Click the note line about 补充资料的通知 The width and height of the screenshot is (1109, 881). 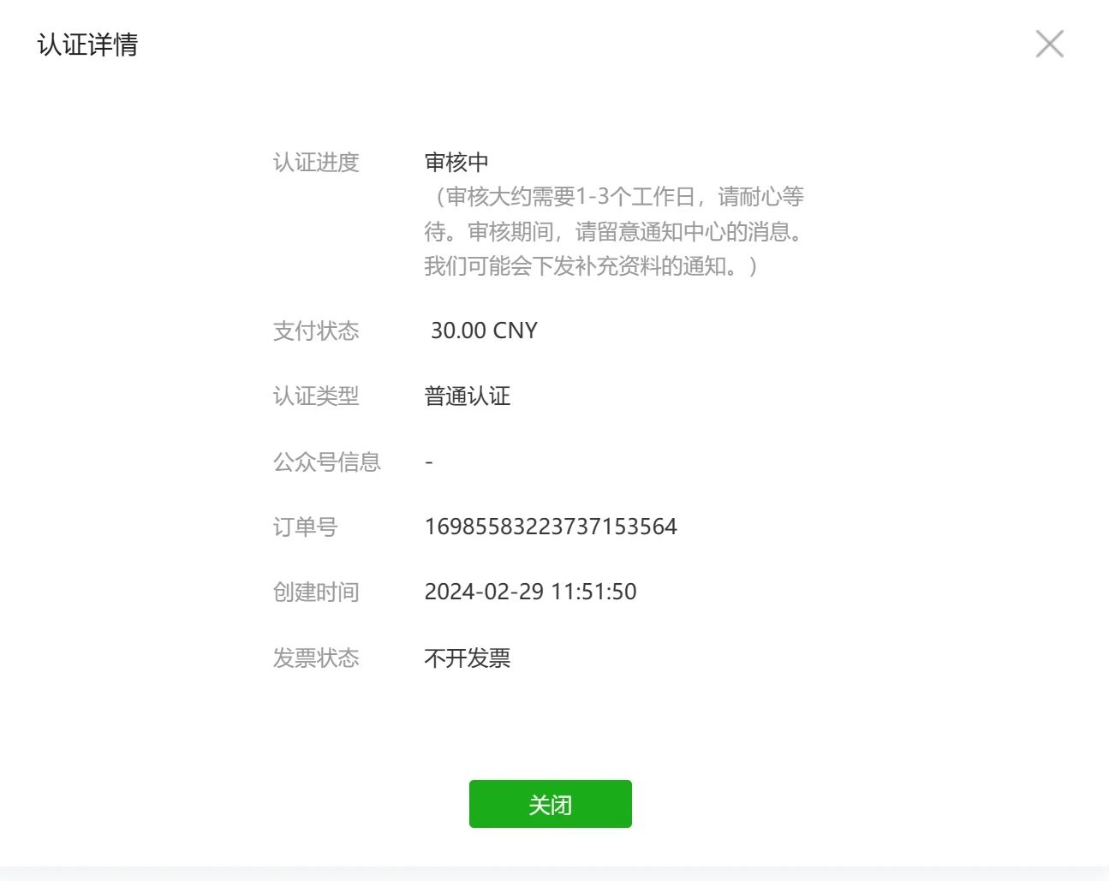point(592,266)
